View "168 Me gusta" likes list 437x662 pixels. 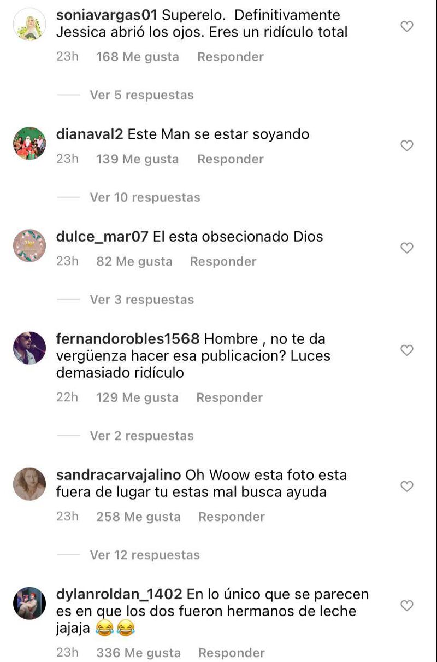[x=138, y=57]
